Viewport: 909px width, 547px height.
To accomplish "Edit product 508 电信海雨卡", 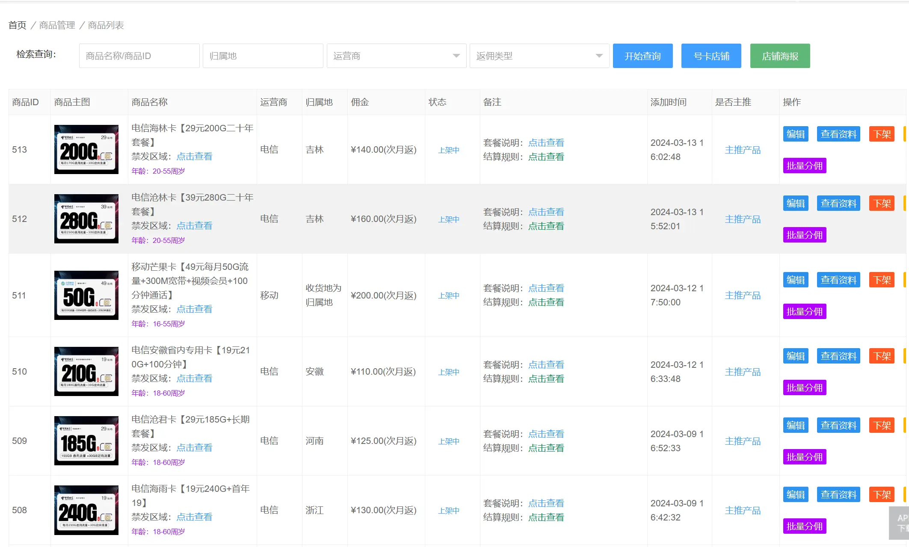I will click(796, 494).
